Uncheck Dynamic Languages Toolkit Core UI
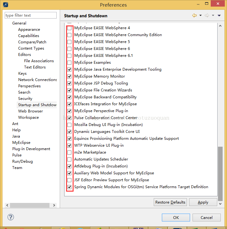This screenshot has width=227, height=229. [70, 132]
